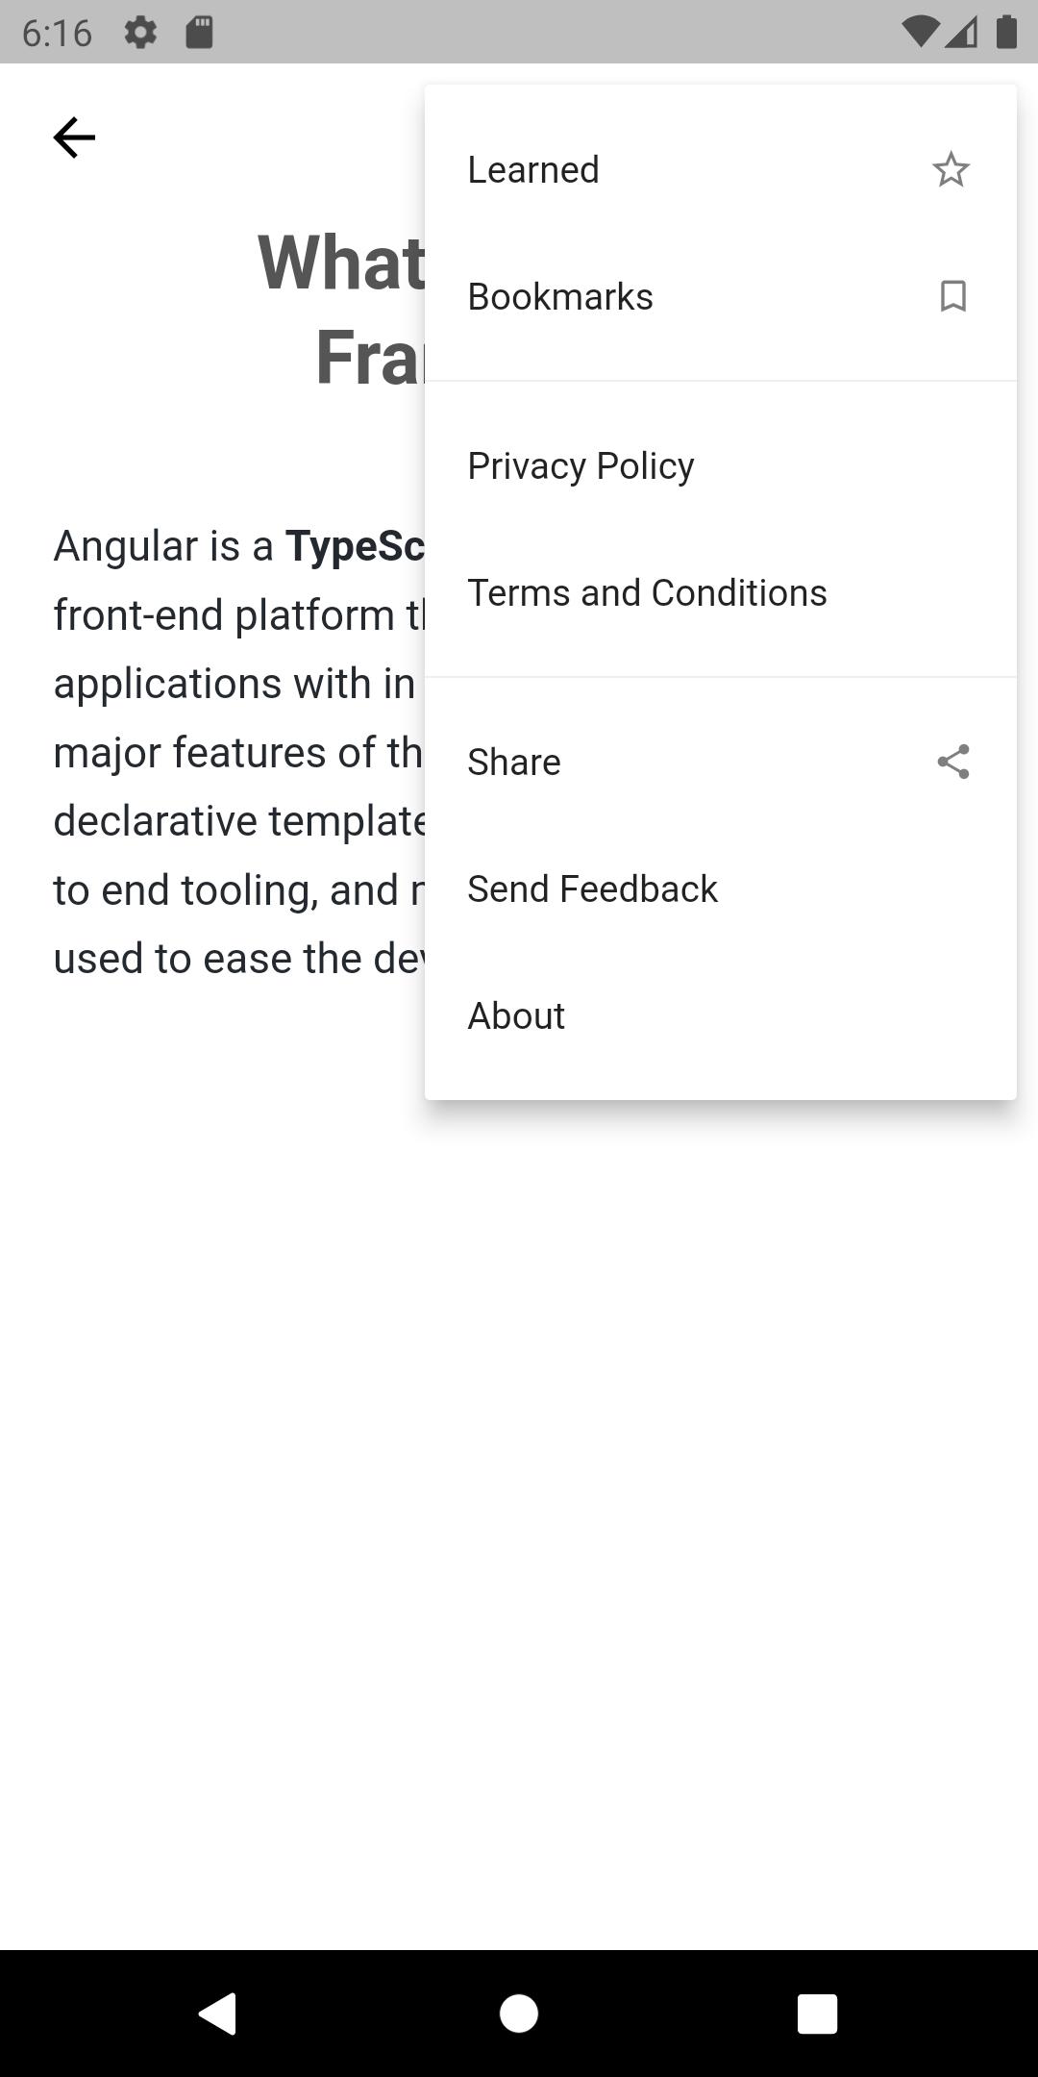Select the Learned menu entry

[x=721, y=169]
